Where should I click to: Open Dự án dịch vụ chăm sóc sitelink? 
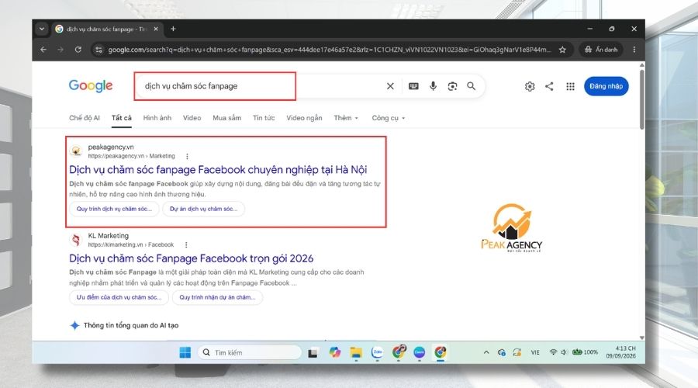pyautogui.click(x=203, y=209)
